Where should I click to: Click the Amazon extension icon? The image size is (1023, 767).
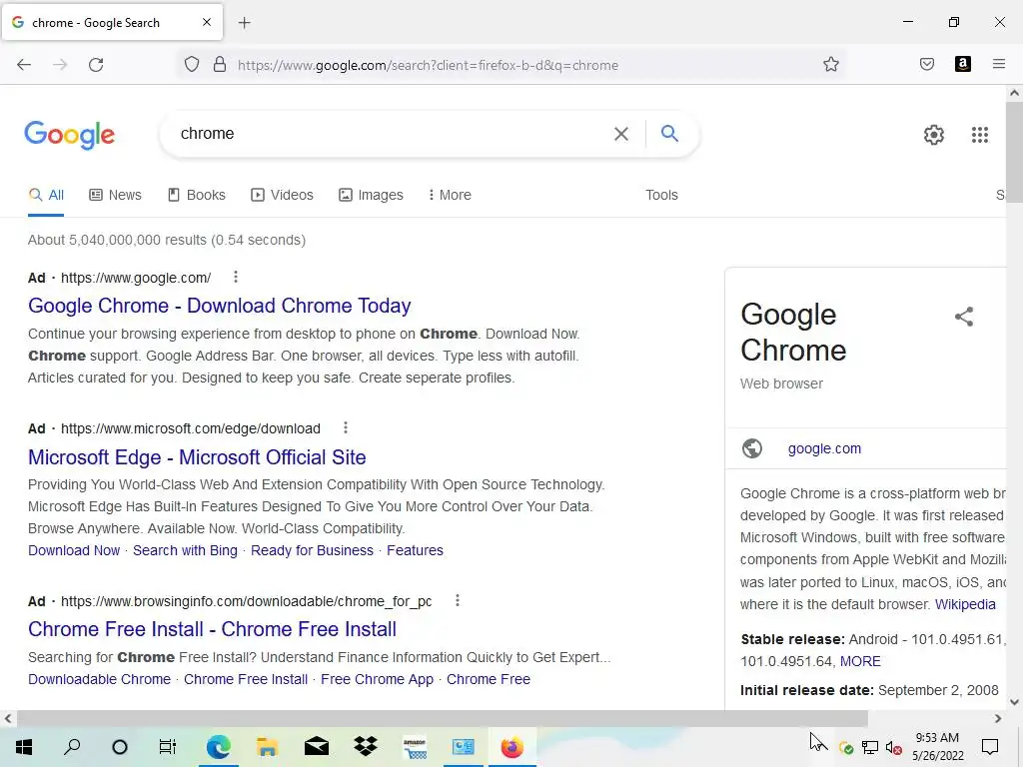pyautogui.click(x=962, y=64)
